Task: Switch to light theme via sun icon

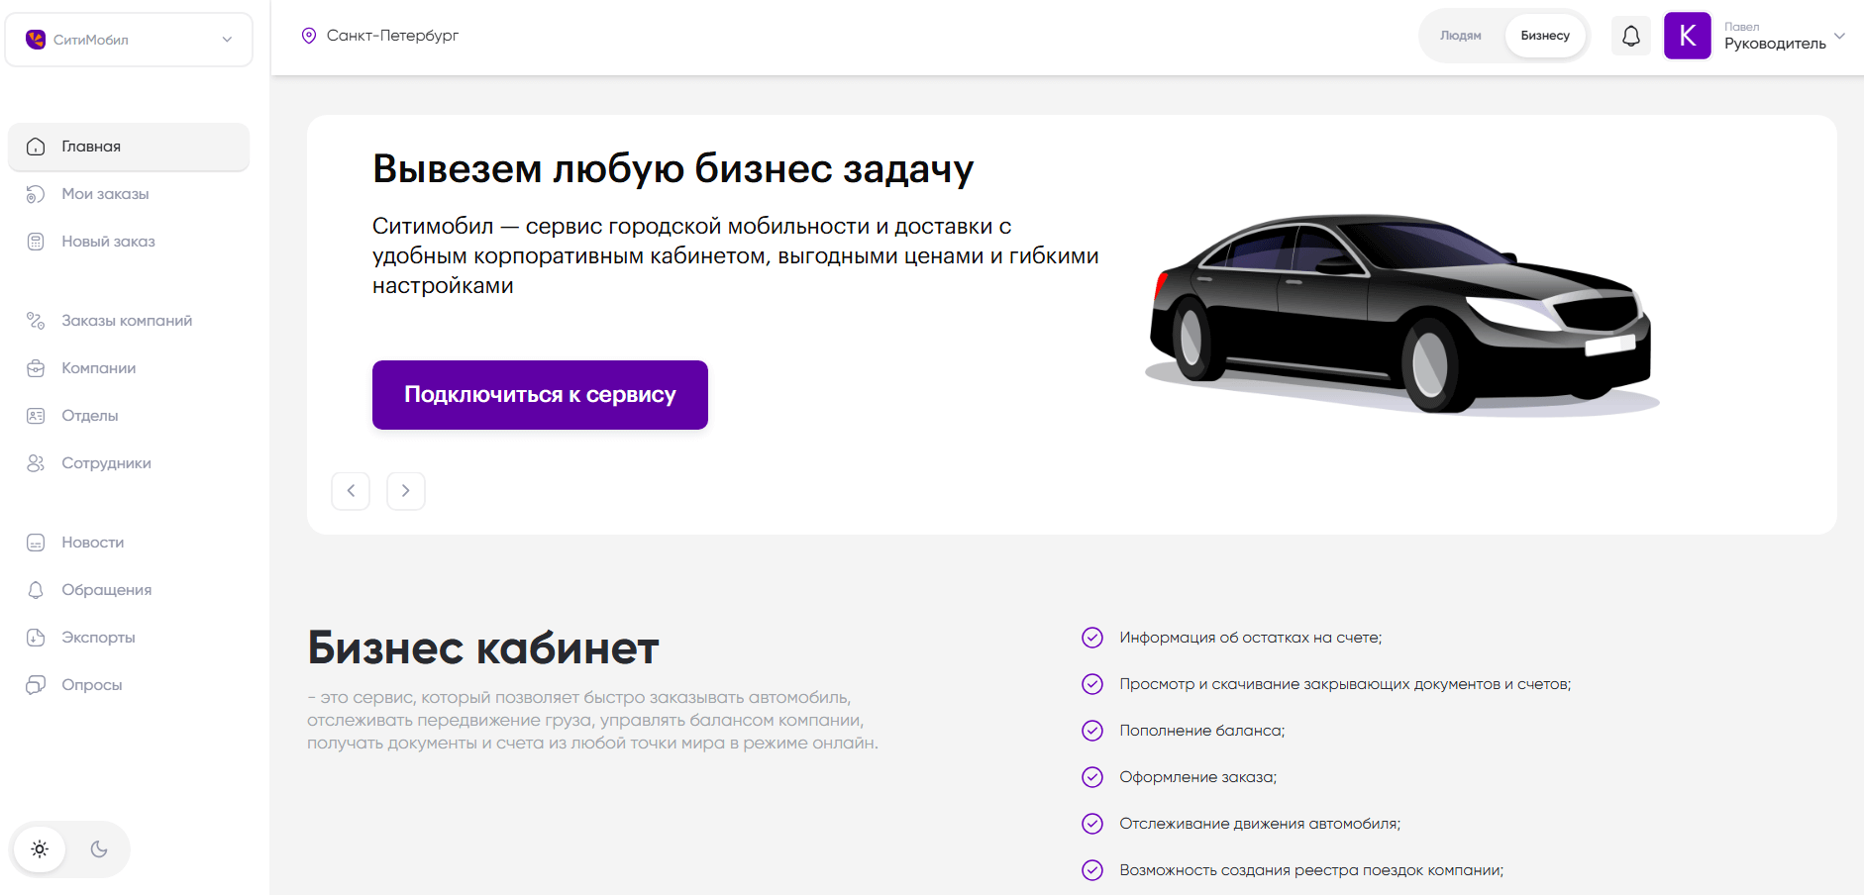Action: (x=40, y=848)
